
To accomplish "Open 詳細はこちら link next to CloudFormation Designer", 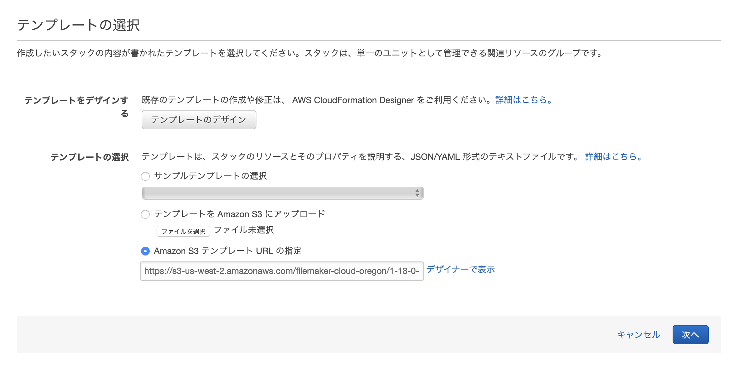I will (523, 100).
